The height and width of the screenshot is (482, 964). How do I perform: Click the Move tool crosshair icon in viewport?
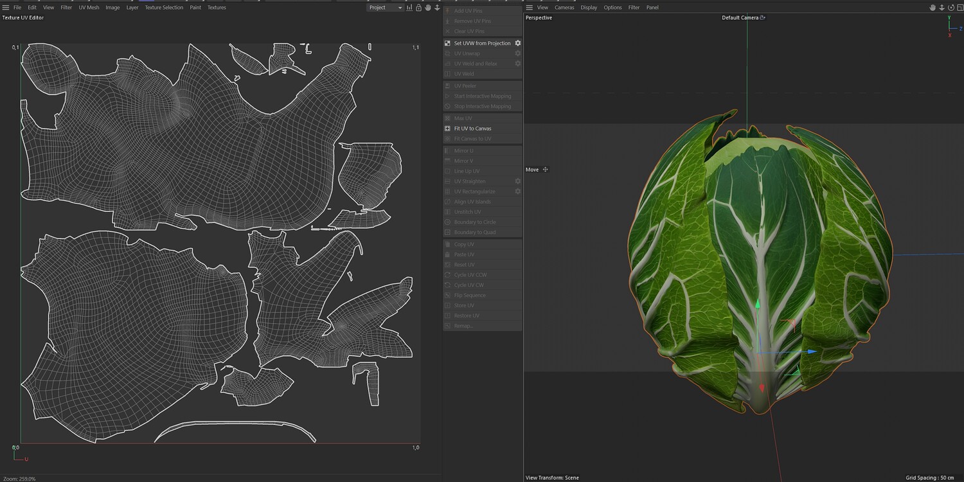tap(546, 170)
